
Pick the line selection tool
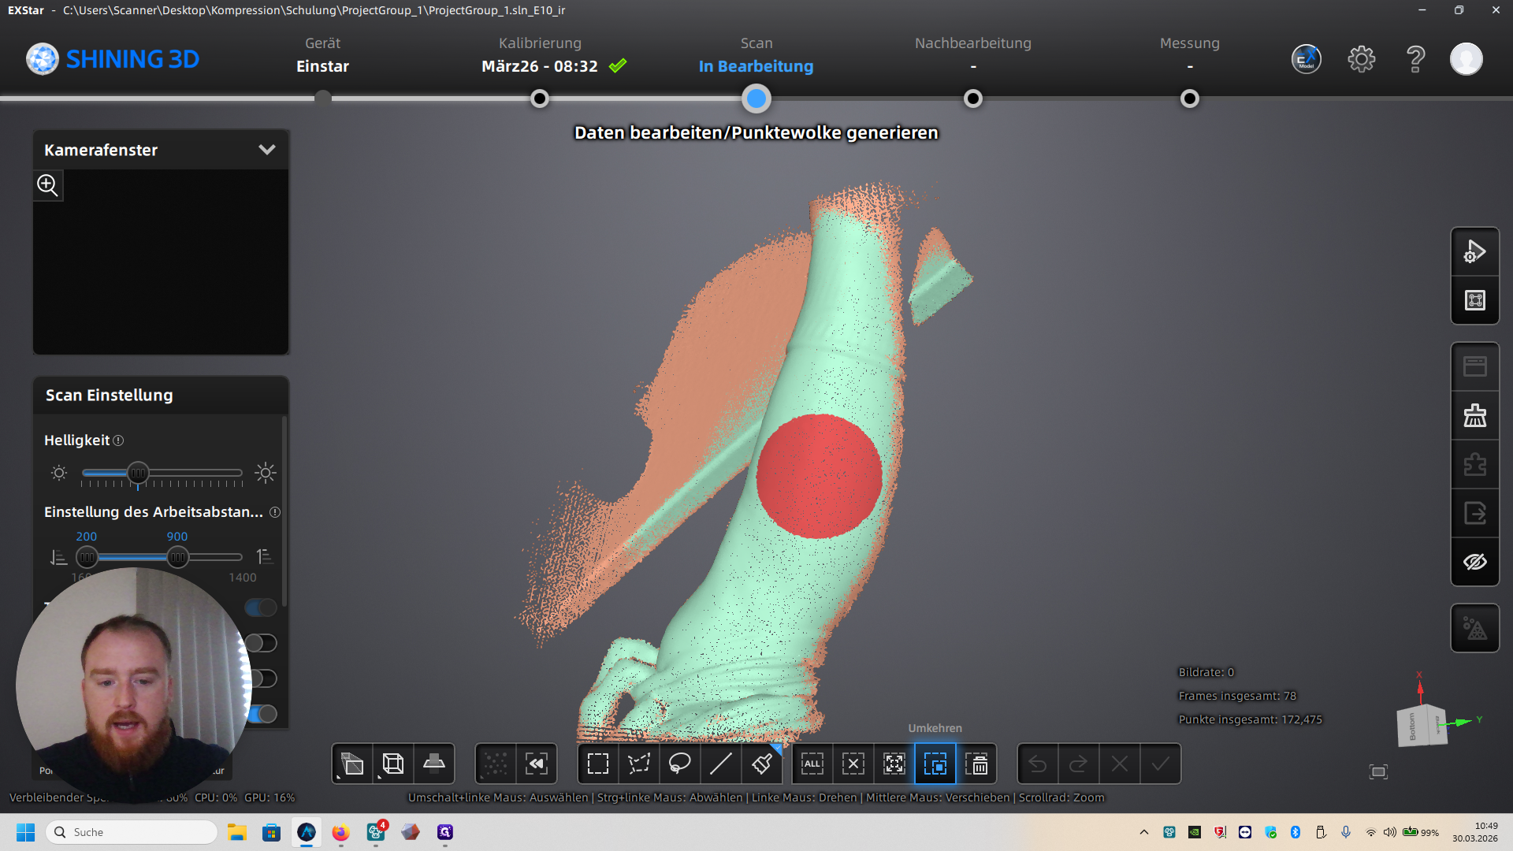720,764
